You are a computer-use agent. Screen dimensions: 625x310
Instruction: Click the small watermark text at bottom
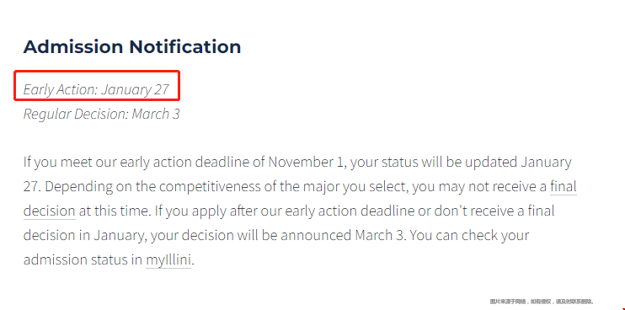click(x=542, y=302)
